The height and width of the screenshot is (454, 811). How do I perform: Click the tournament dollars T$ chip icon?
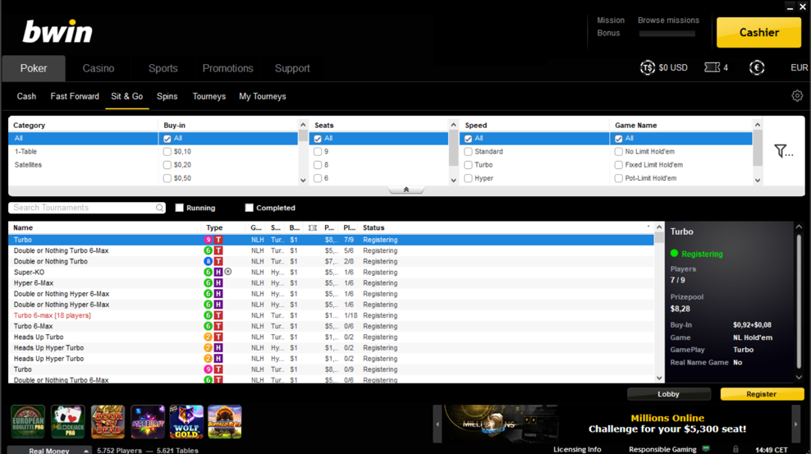coord(647,67)
